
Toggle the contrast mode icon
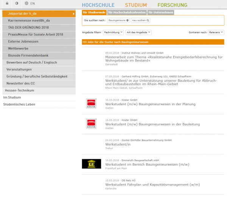[x=17, y=3]
